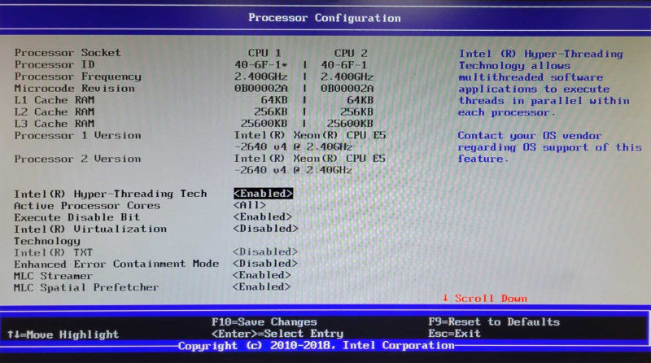The width and height of the screenshot is (651, 363).
Task: Click the Processor Configuration title
Action: [325, 18]
